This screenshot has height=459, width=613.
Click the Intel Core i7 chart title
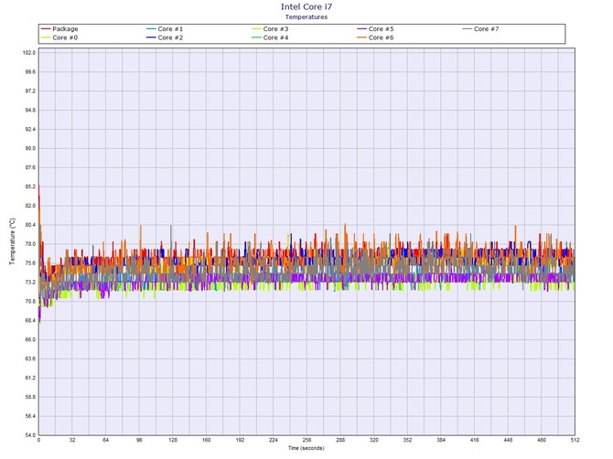pyautogui.click(x=306, y=6)
